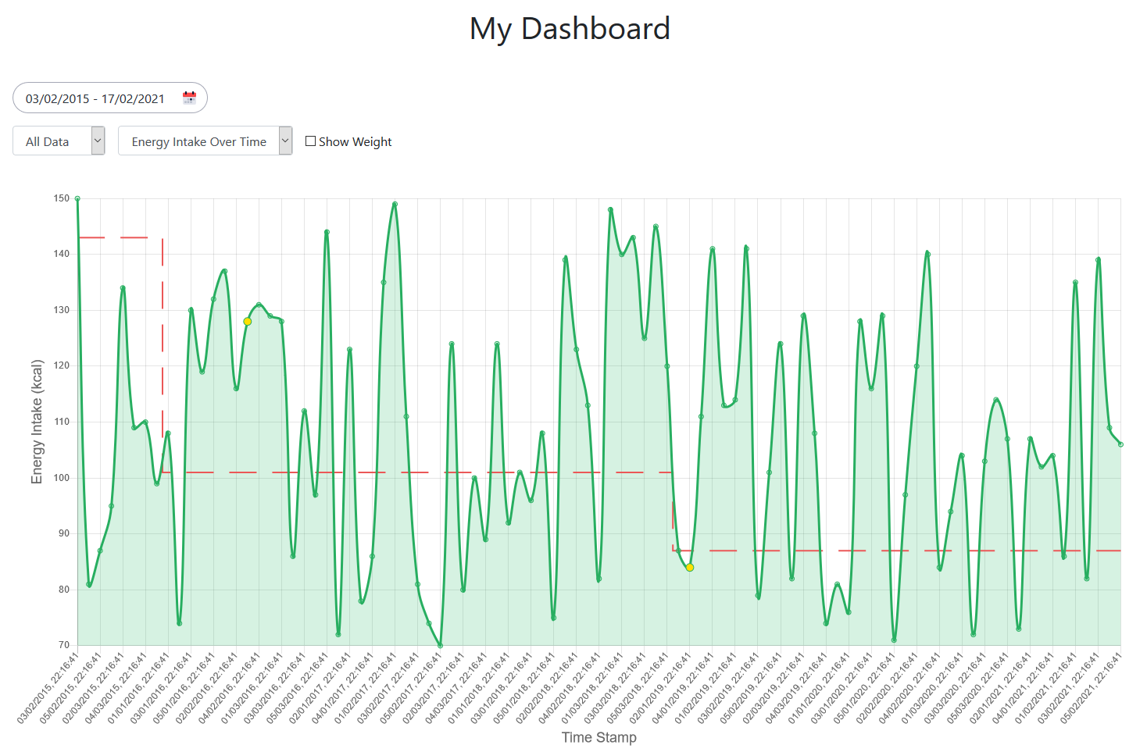Click the 150 label on the y-axis
1147x752 pixels.
point(62,198)
